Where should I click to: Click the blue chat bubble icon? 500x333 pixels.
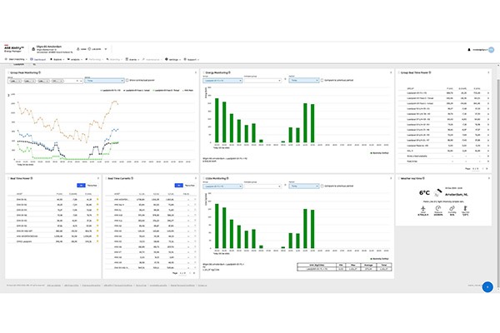(x=487, y=286)
